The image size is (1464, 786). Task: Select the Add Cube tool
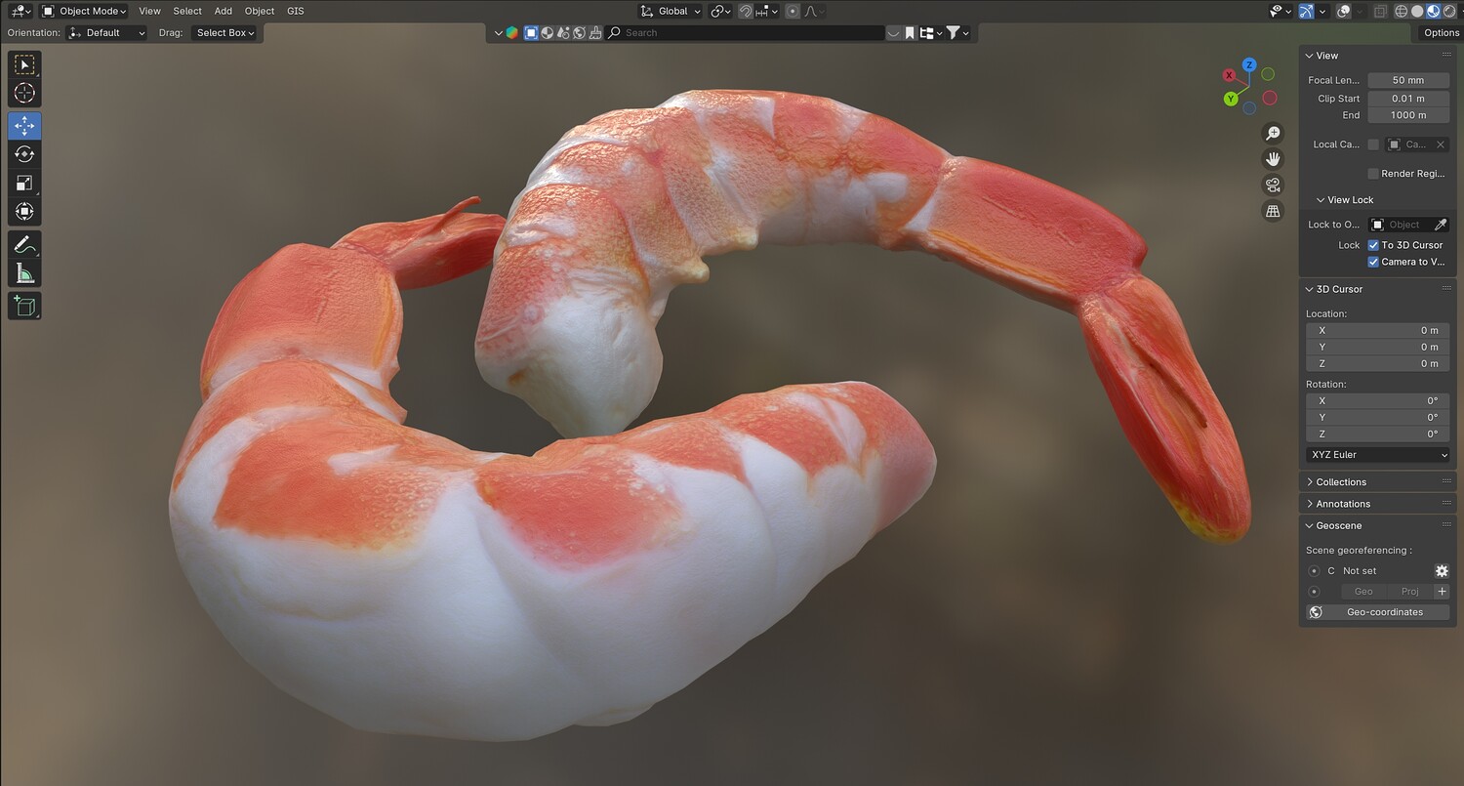point(24,306)
